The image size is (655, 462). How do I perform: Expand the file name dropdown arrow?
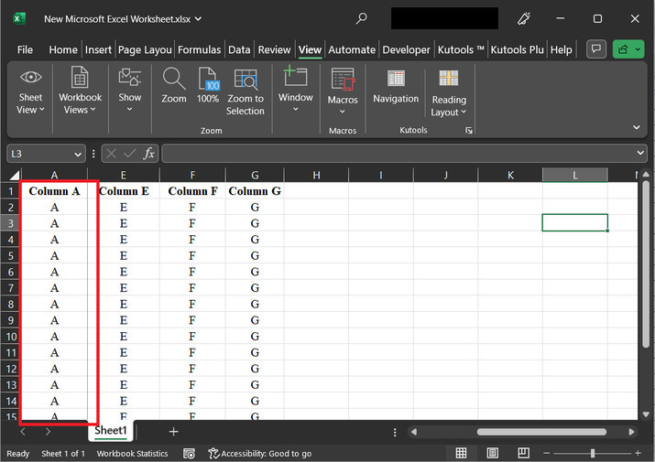point(199,19)
